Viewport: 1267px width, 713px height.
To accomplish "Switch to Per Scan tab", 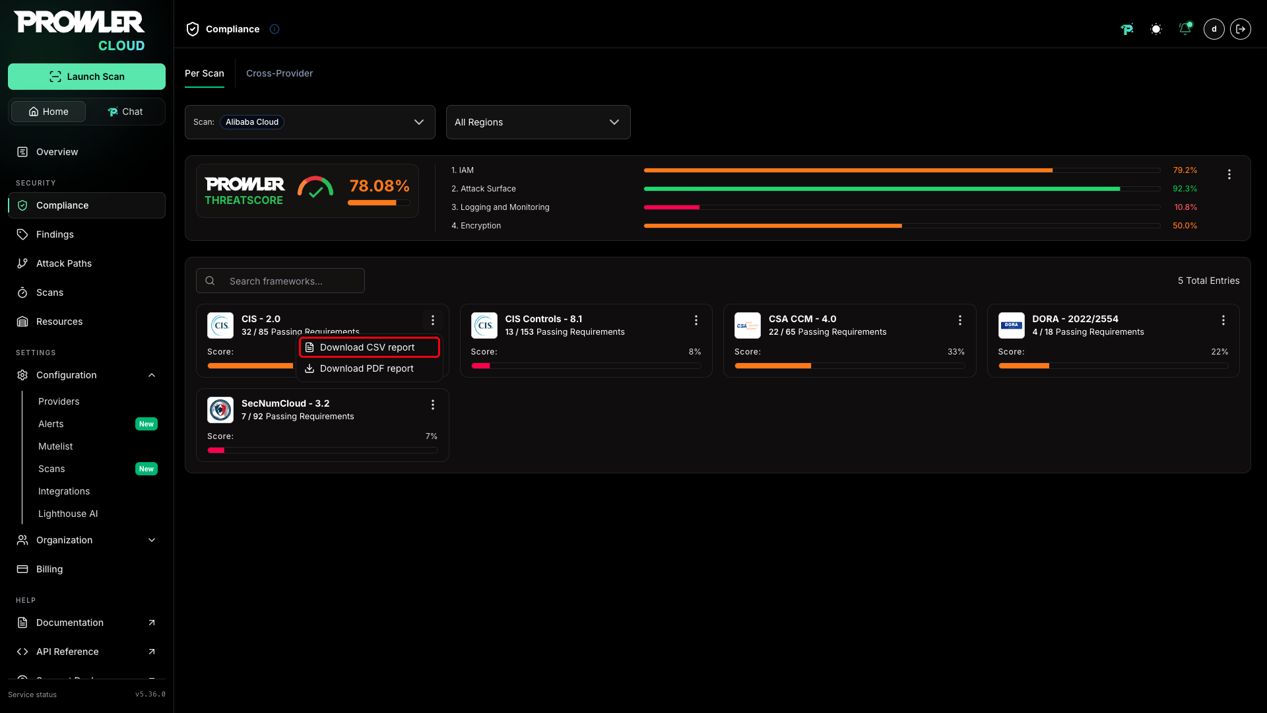I will click(x=205, y=73).
